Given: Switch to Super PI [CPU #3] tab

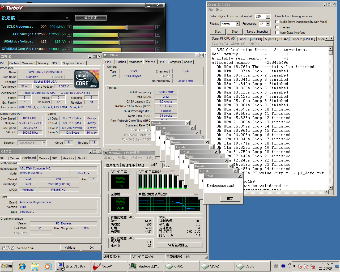Looking at the screenshot, I should (303, 39).
